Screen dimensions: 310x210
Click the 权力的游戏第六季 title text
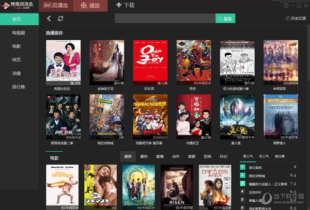pos(236,89)
